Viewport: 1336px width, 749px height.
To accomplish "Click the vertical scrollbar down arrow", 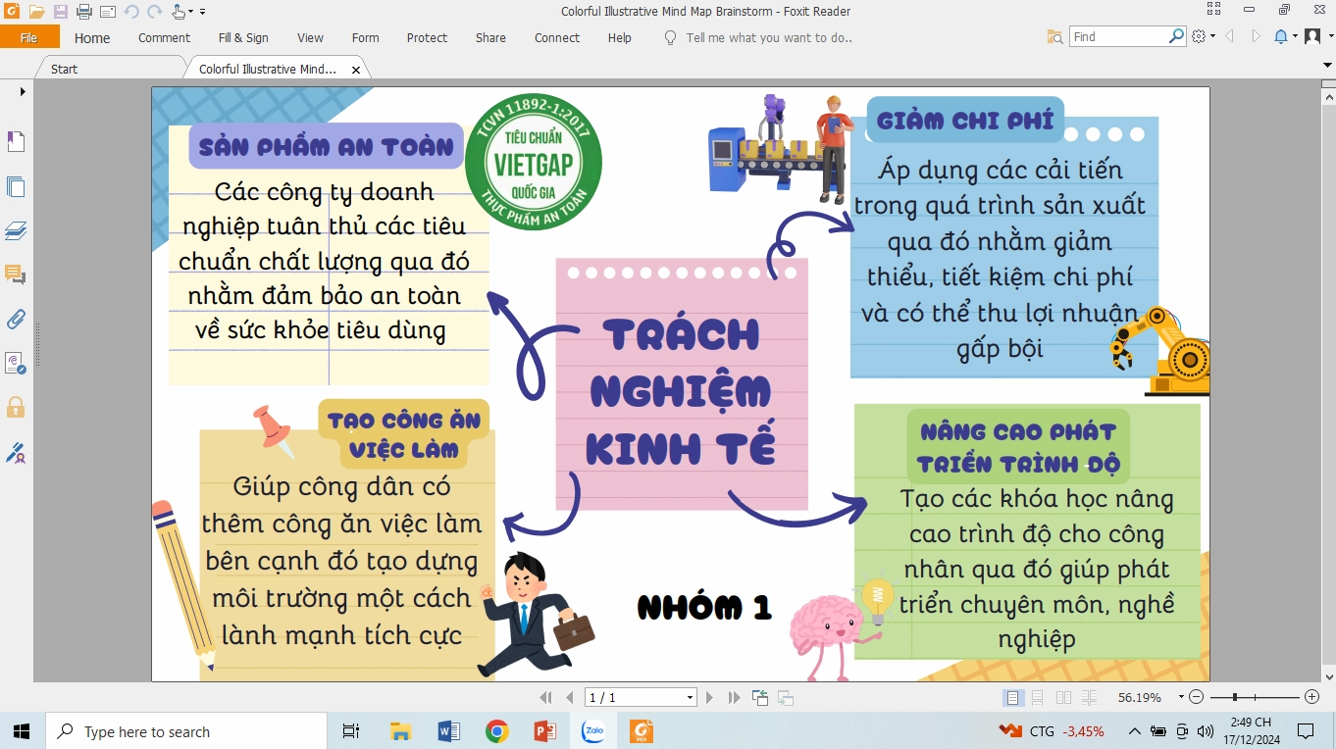I will click(x=1329, y=675).
